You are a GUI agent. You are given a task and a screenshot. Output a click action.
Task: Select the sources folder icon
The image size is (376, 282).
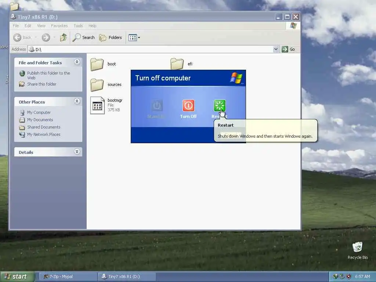(x=97, y=85)
